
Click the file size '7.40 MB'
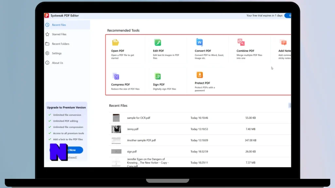pyautogui.click(x=250, y=129)
